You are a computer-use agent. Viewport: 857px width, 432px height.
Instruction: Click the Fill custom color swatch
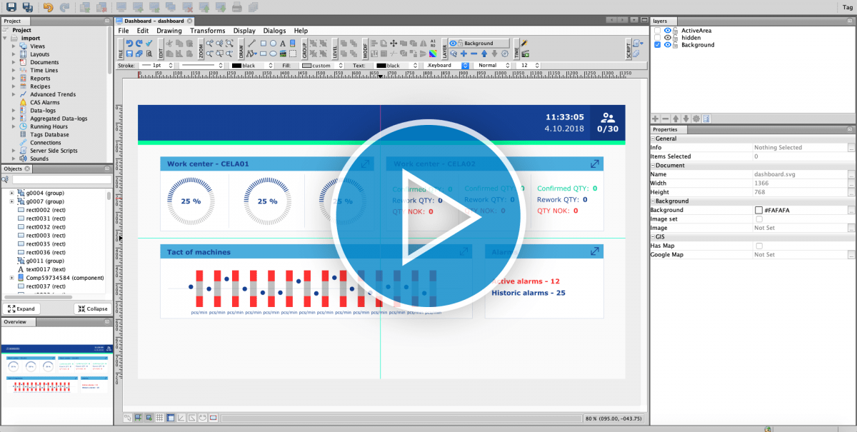click(306, 66)
